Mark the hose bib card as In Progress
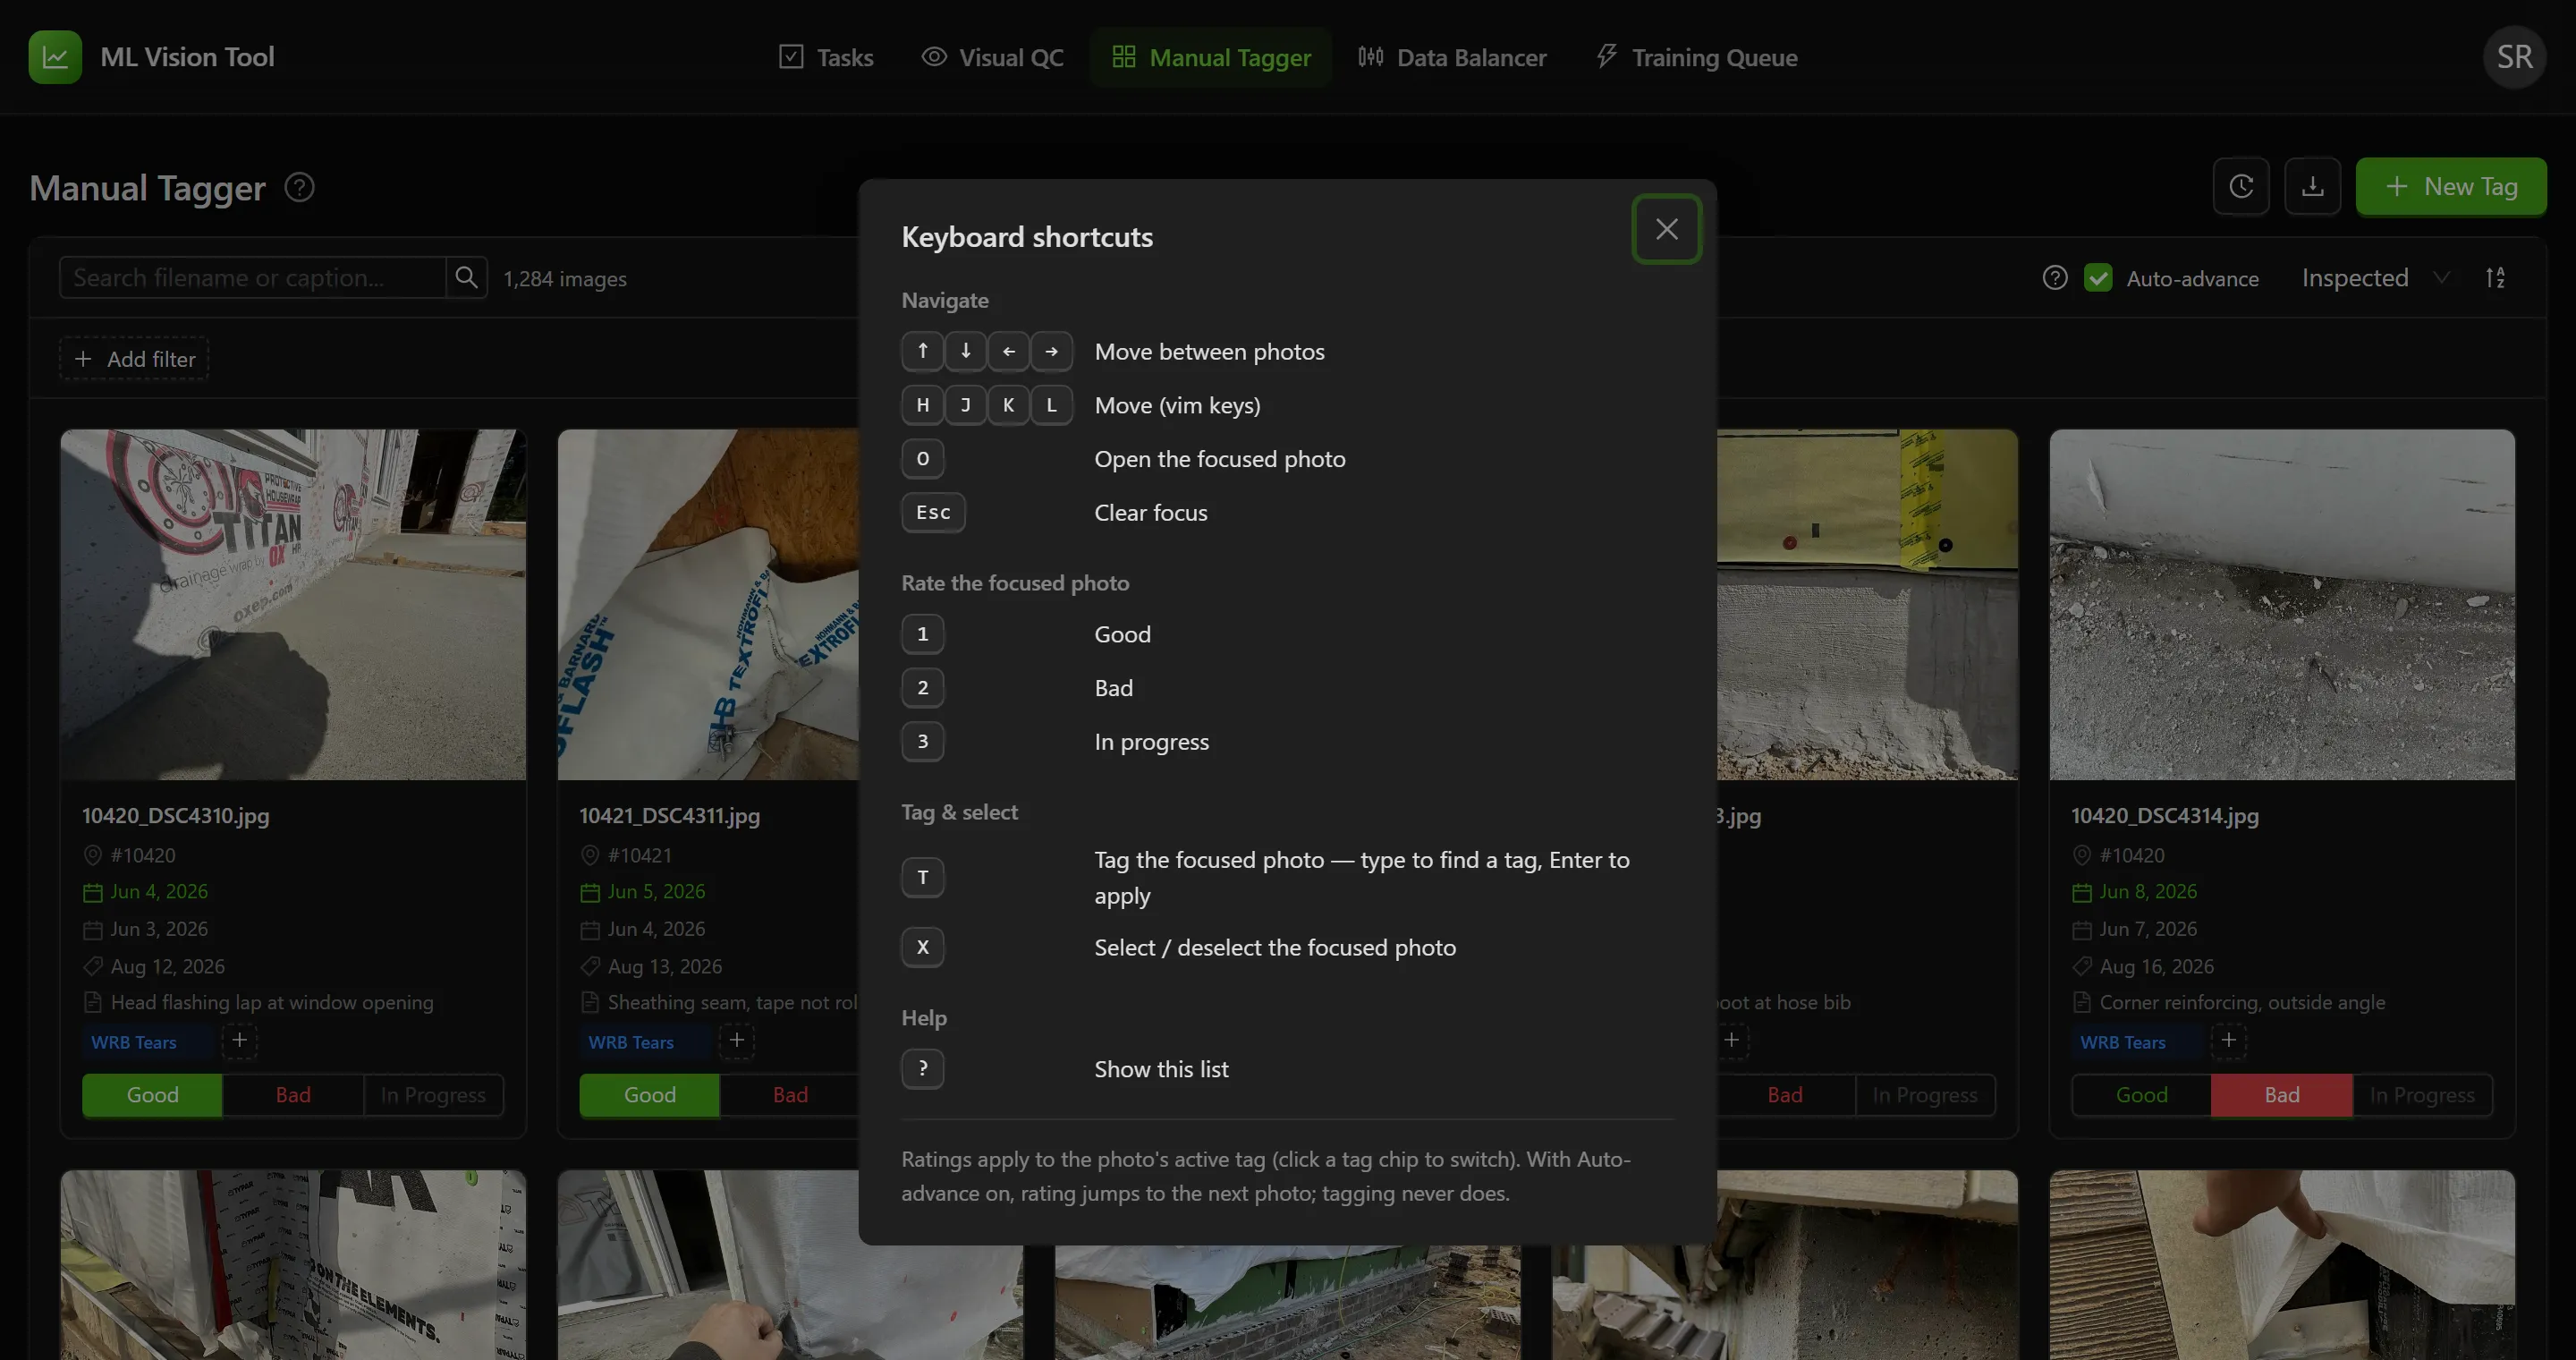The width and height of the screenshot is (2576, 1360). click(x=1925, y=1095)
